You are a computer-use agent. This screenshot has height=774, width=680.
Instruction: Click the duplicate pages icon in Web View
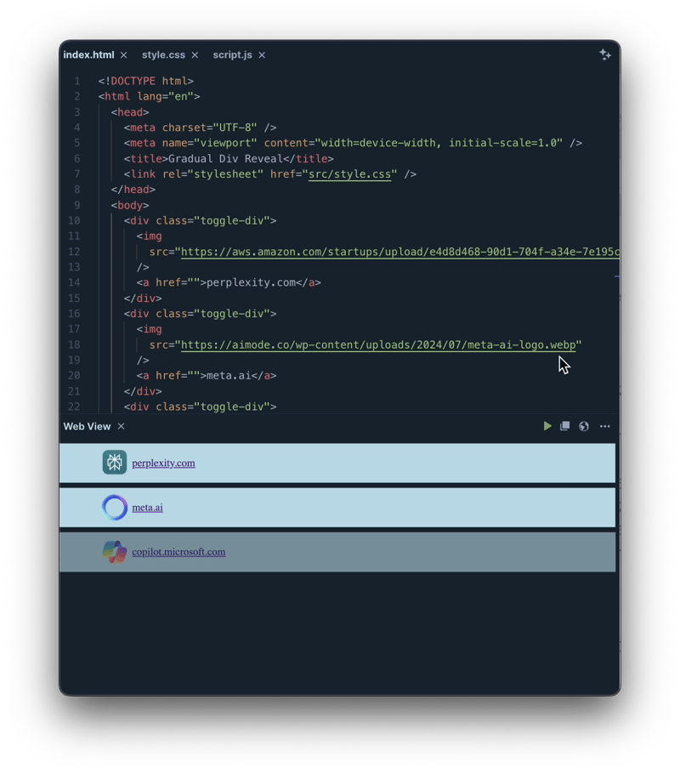[565, 426]
